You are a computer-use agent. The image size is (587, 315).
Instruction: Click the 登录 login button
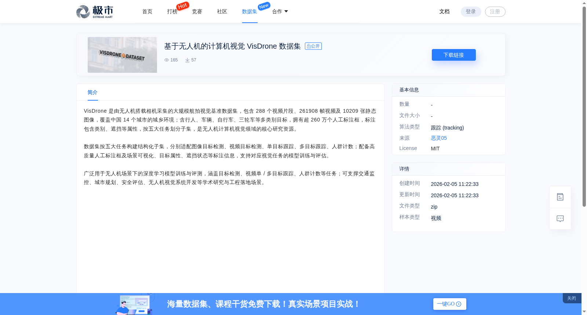click(471, 12)
